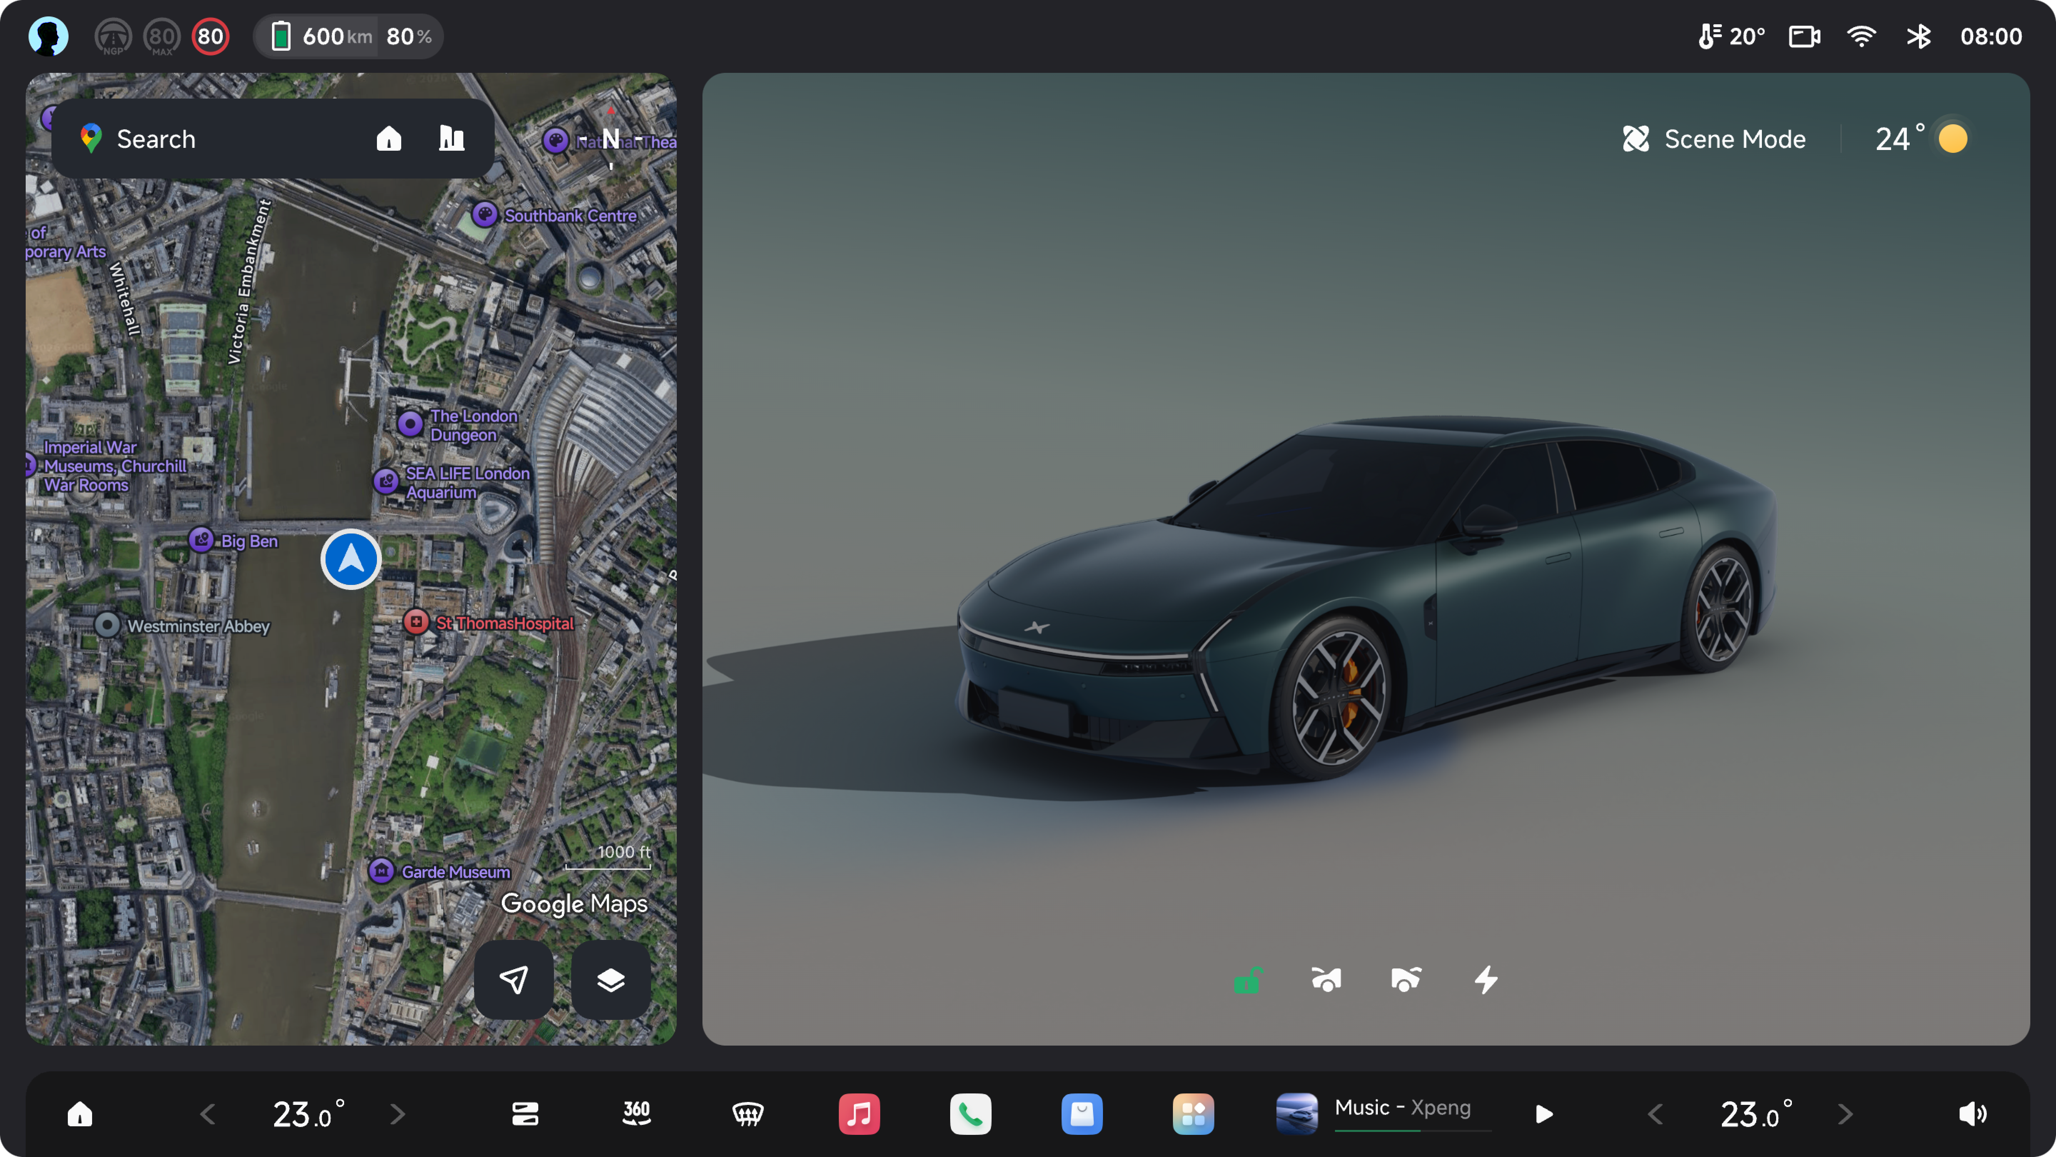This screenshot has height=1157, width=2056.
Task: Select St Thomas Hospital map marker
Action: pos(416,622)
